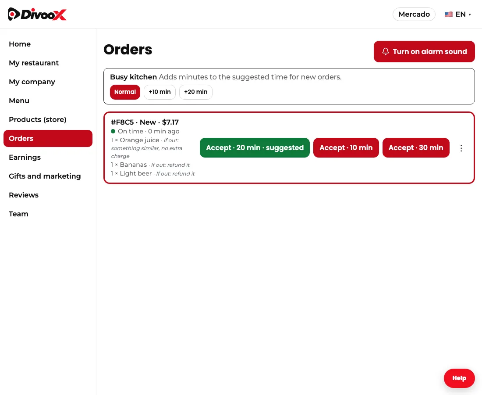Screen dimensions: 482x395
Task: Click the Busy kitchen description text
Action: click(x=250, y=77)
